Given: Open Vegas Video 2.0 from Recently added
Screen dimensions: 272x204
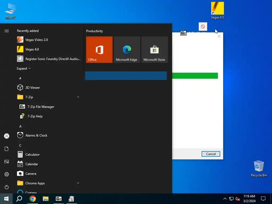Looking at the screenshot, I should (x=49, y=40).
